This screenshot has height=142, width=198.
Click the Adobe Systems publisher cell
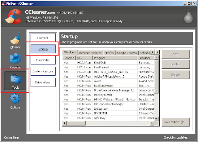click(x=146, y=77)
